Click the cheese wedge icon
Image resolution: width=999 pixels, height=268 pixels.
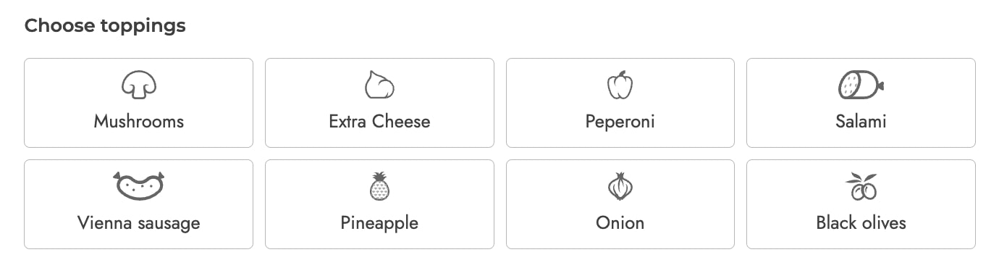pos(379,85)
